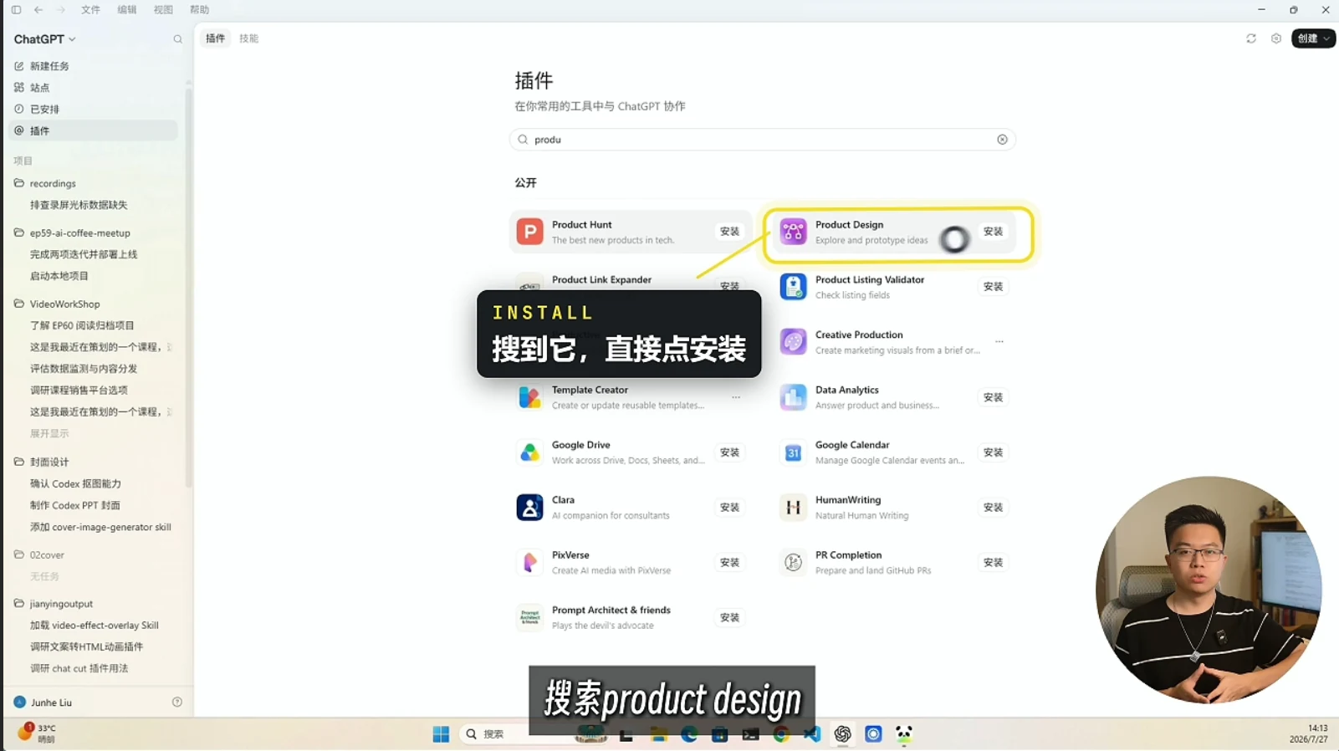The width and height of the screenshot is (1339, 751).
Task: Install the Google Drive plugin
Action: [x=729, y=452]
